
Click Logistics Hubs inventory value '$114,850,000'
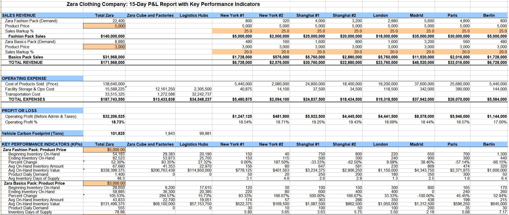pos(200,170)
